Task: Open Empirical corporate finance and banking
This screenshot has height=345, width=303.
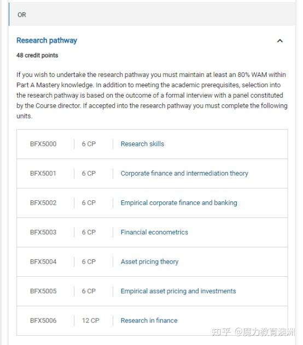Action: point(179,203)
